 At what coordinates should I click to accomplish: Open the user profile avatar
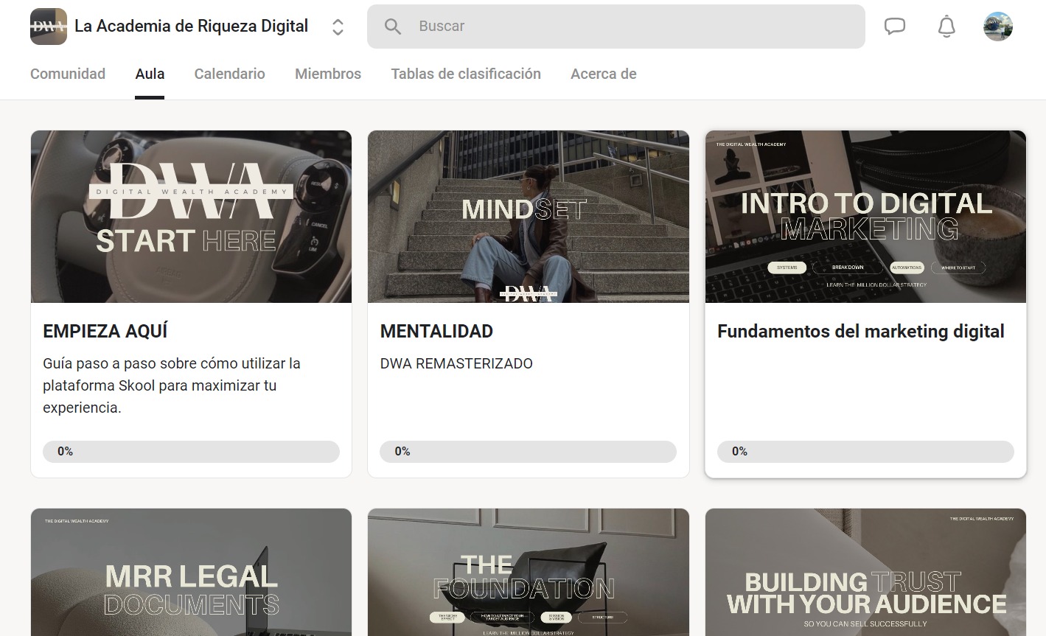pyautogui.click(x=998, y=27)
